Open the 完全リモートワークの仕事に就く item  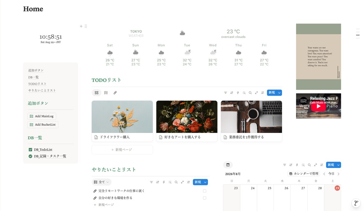121,191
